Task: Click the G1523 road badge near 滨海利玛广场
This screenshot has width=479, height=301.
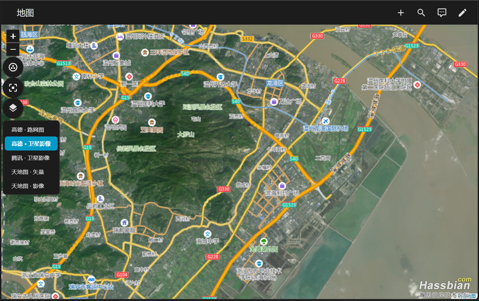Action: [289, 205]
